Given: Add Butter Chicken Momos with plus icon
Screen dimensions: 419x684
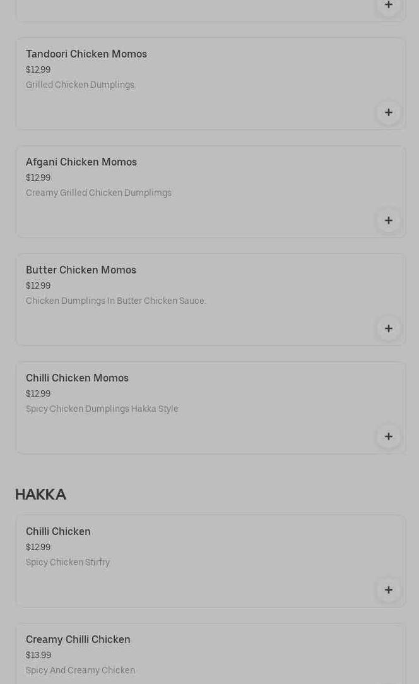Looking at the screenshot, I should [x=389, y=328].
